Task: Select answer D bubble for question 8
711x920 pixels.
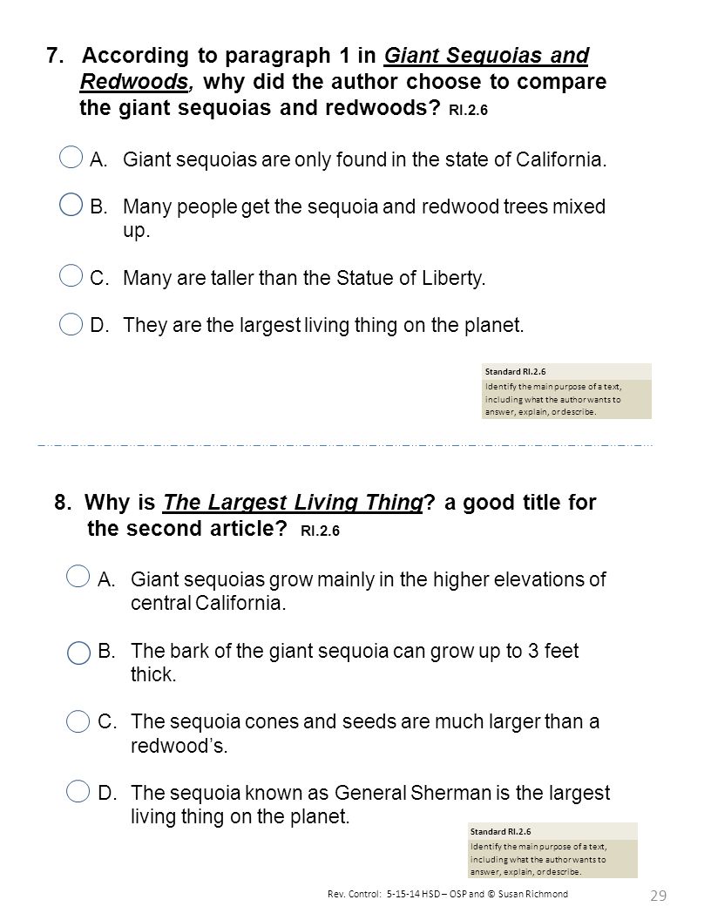Action: (78, 791)
